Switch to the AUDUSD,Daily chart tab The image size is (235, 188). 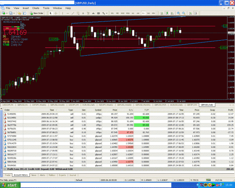(x=176, y=105)
